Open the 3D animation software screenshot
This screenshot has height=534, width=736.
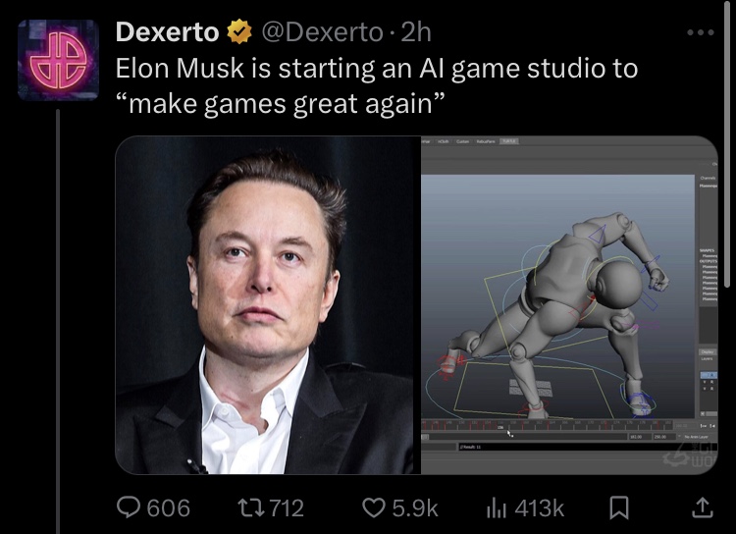[x=569, y=305]
